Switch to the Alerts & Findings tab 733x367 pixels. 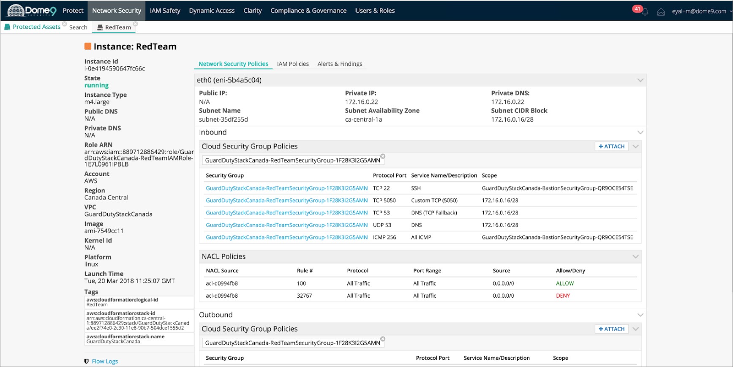point(340,64)
